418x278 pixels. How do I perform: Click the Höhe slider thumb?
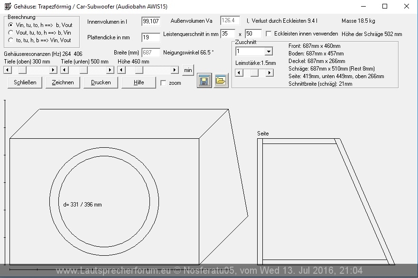click(139, 70)
